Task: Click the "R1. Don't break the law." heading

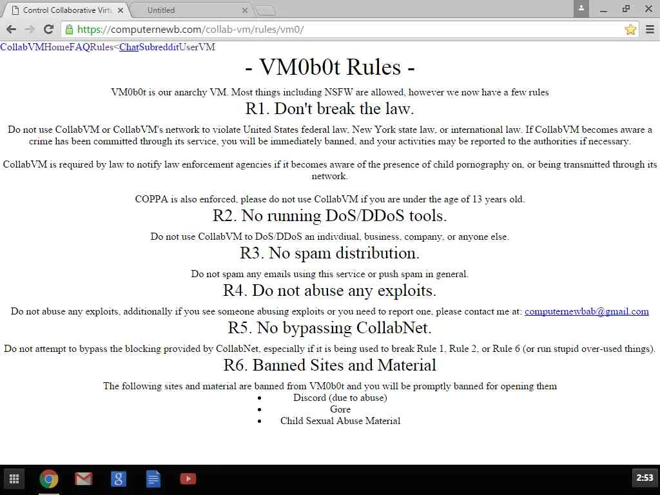Action: click(330, 108)
